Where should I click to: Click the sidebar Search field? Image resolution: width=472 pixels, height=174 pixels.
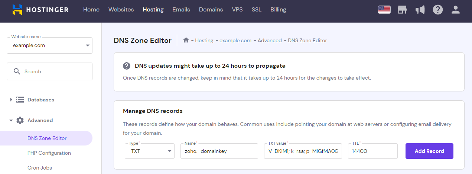click(49, 71)
